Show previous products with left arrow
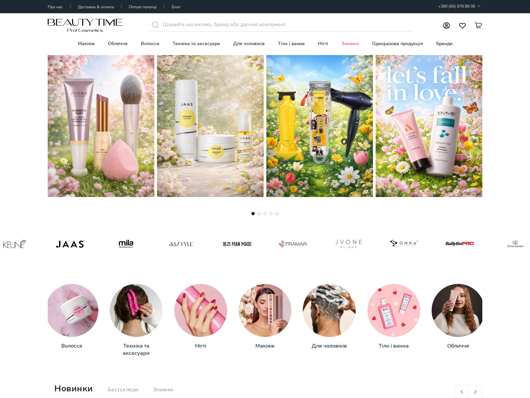This screenshot has height=398, width=530. (x=462, y=392)
